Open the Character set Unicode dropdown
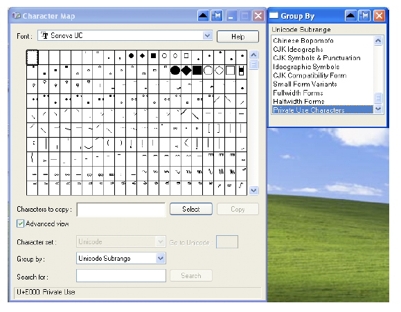 point(161,241)
